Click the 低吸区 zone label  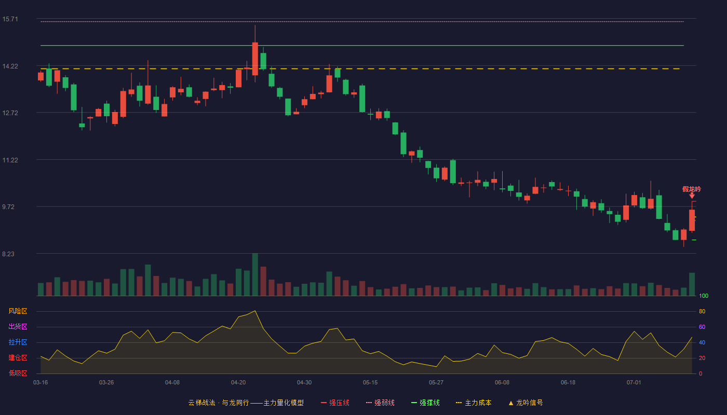[x=18, y=373]
